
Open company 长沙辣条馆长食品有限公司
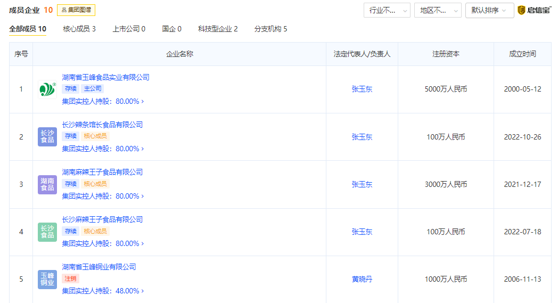tap(102, 125)
